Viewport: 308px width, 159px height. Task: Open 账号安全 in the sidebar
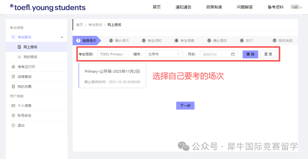37,115
